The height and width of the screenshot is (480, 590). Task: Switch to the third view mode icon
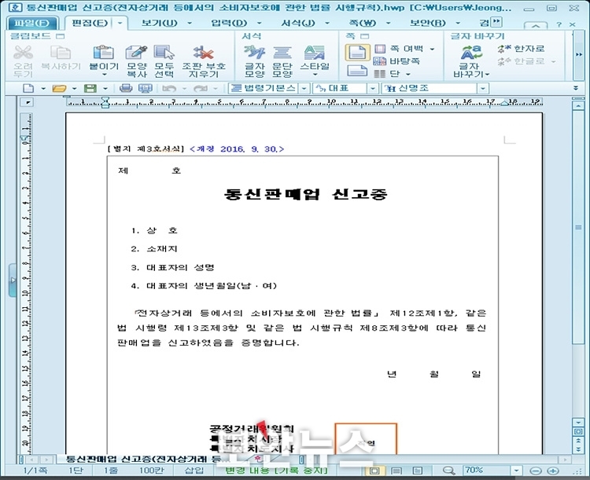click(x=418, y=471)
